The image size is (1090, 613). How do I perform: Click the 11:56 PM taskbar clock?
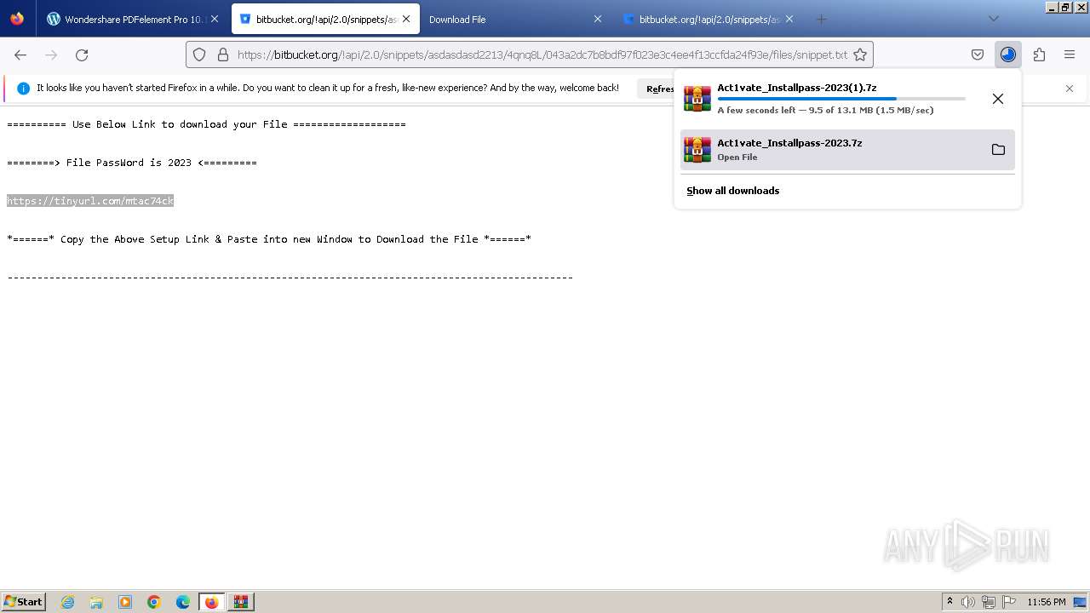[x=1047, y=602]
